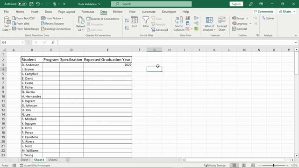Select cell with 2027
The image size is (299, 168).
[x=107, y=65]
